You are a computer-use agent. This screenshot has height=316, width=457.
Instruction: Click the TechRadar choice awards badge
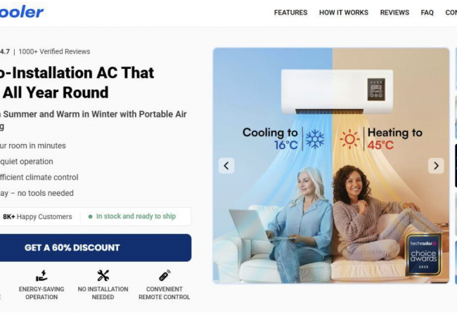(x=424, y=254)
